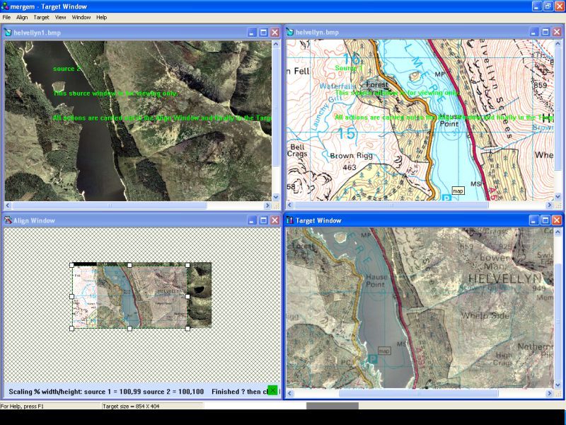Click the bottom-left resize handle in Align Window
Image resolution: width=566 pixels, height=425 pixels.
click(x=71, y=328)
